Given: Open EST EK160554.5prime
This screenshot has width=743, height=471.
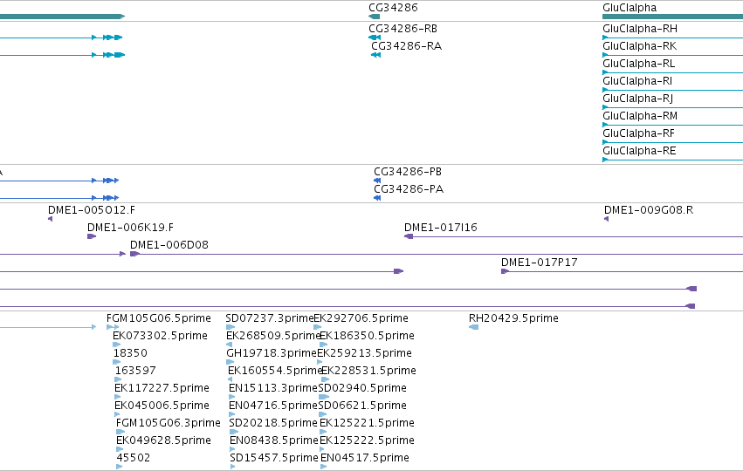Looking at the screenshot, I should pyautogui.click(x=274, y=371).
